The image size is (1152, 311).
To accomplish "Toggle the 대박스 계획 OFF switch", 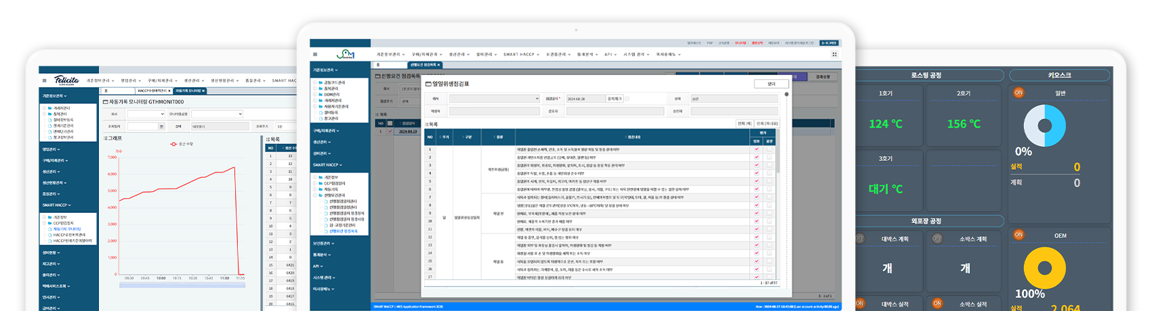I will (x=860, y=239).
